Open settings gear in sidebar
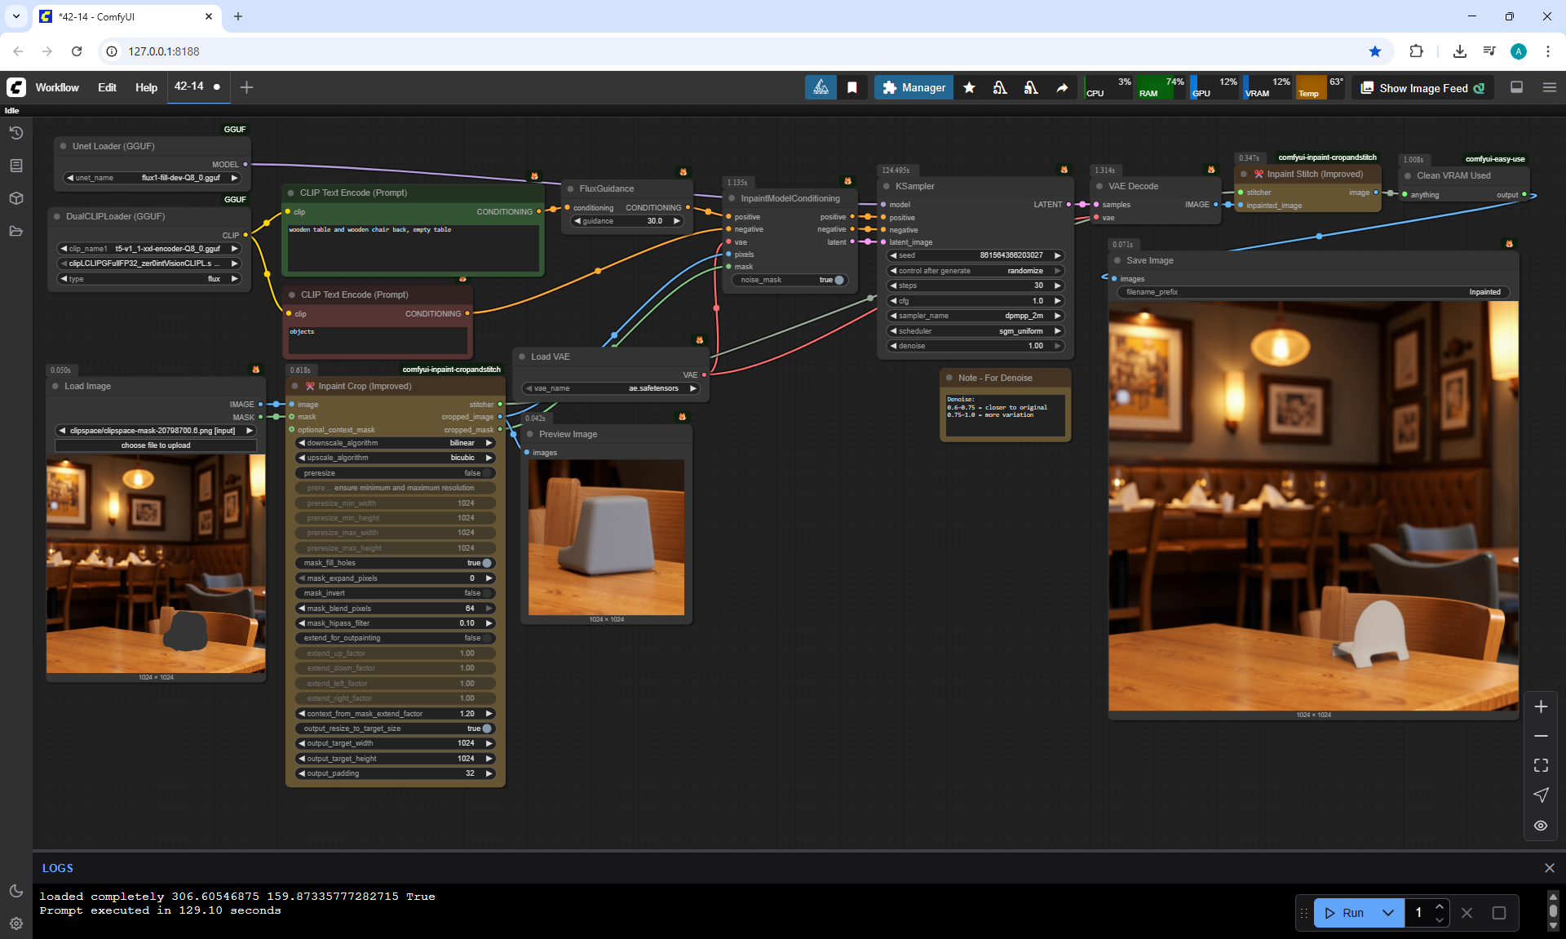The image size is (1566, 939). coord(15,923)
